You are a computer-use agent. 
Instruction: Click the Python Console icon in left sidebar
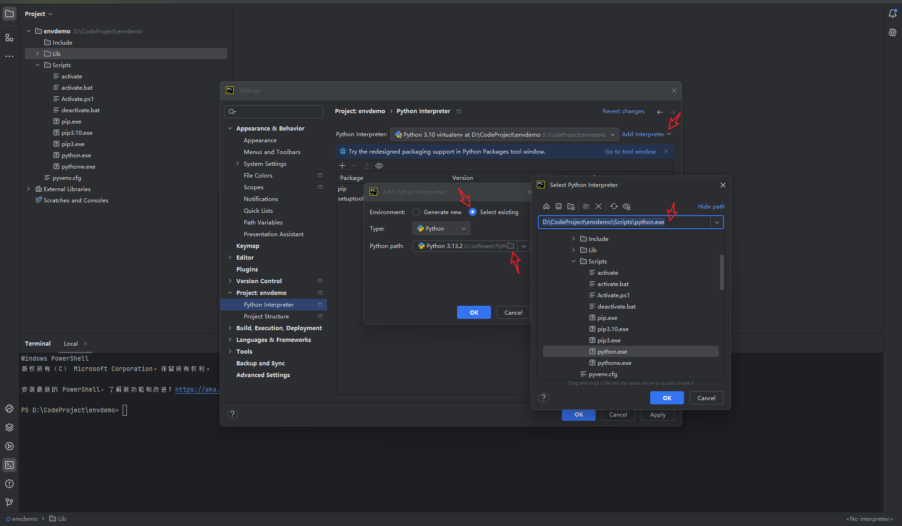coord(9,409)
